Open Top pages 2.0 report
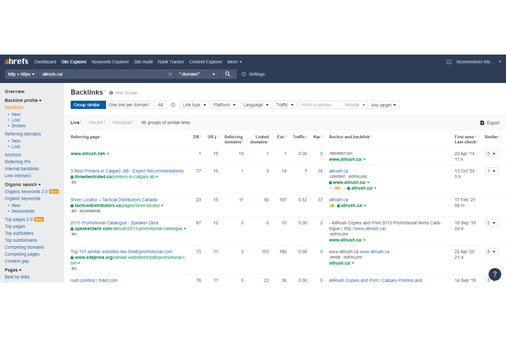 point(18,219)
